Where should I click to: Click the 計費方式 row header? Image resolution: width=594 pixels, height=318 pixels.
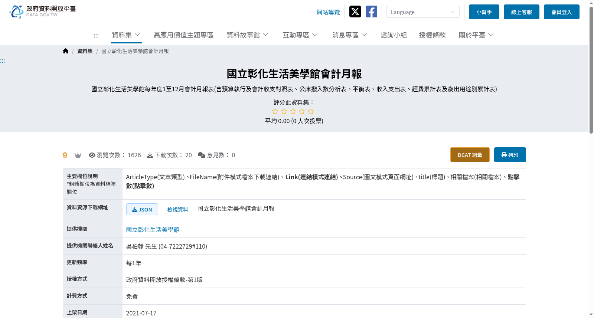tap(77, 296)
